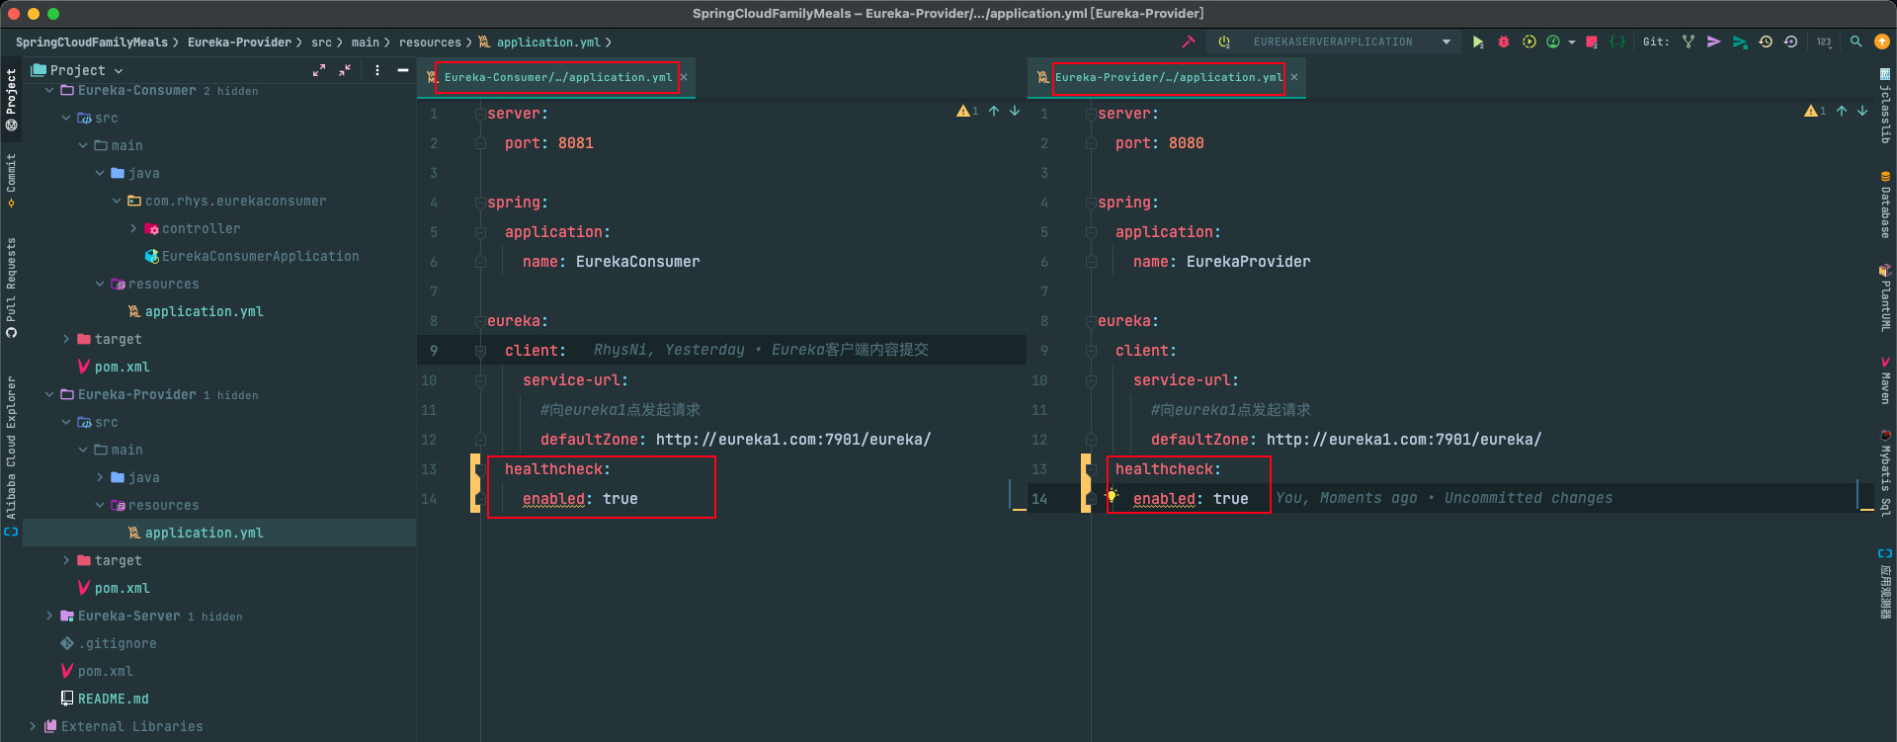Open the jclasslib tool window on right sidebar
This screenshot has width=1897, height=742.
(1885, 106)
